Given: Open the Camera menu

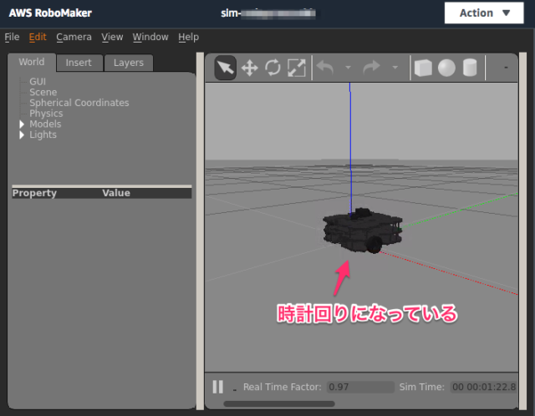Looking at the screenshot, I should (x=74, y=37).
